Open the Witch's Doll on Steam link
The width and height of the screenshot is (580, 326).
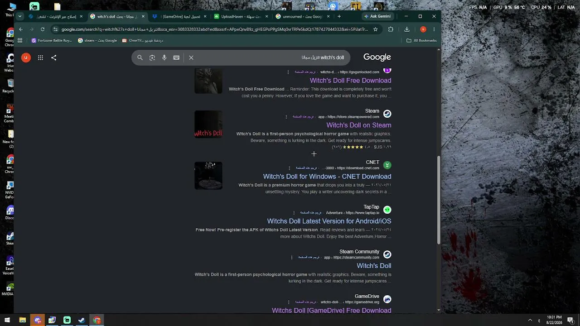click(358, 125)
